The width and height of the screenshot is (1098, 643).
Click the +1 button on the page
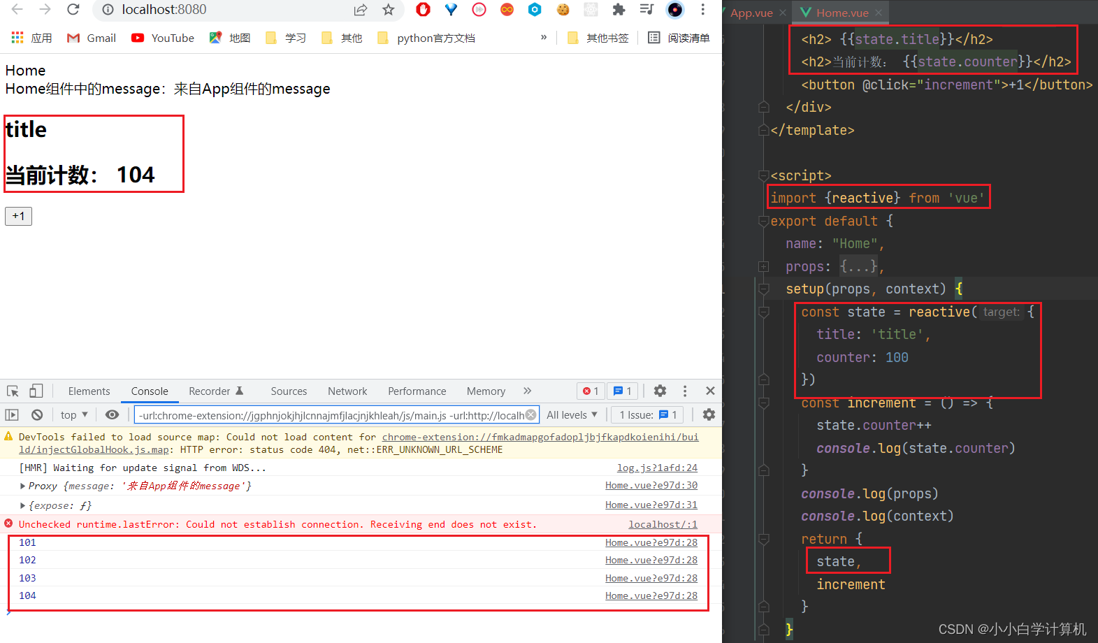click(18, 216)
